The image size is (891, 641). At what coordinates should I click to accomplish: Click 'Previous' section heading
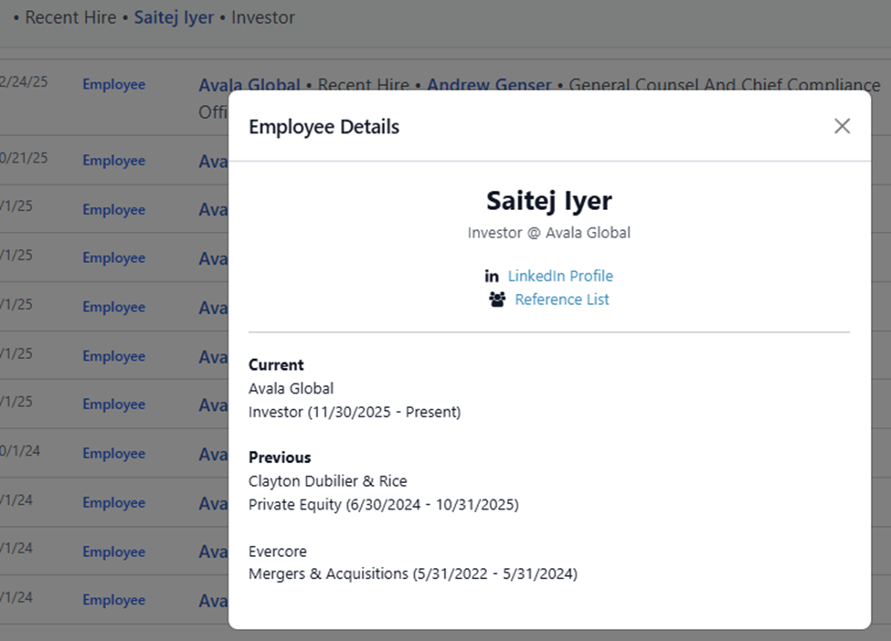(280, 457)
